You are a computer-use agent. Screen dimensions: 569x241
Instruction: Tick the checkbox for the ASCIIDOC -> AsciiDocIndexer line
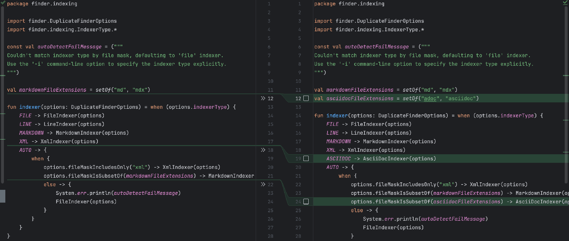306,159
